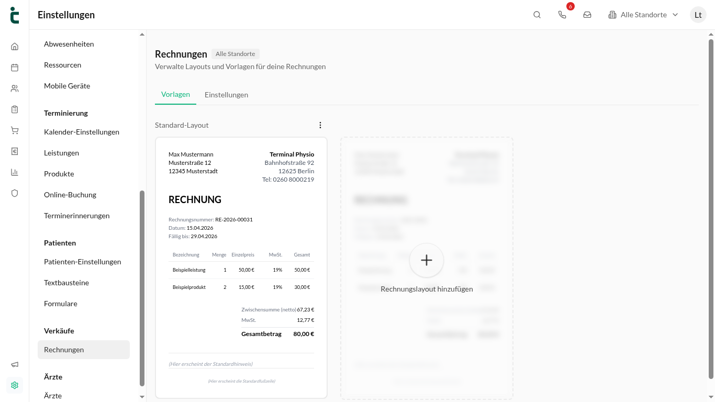Screen dimensions: 715x402
Task: Click the plus icon to add layout
Action: point(427,260)
